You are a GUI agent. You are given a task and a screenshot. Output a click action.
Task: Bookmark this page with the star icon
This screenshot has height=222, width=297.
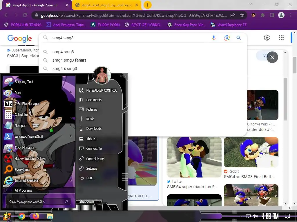[x=242, y=15]
